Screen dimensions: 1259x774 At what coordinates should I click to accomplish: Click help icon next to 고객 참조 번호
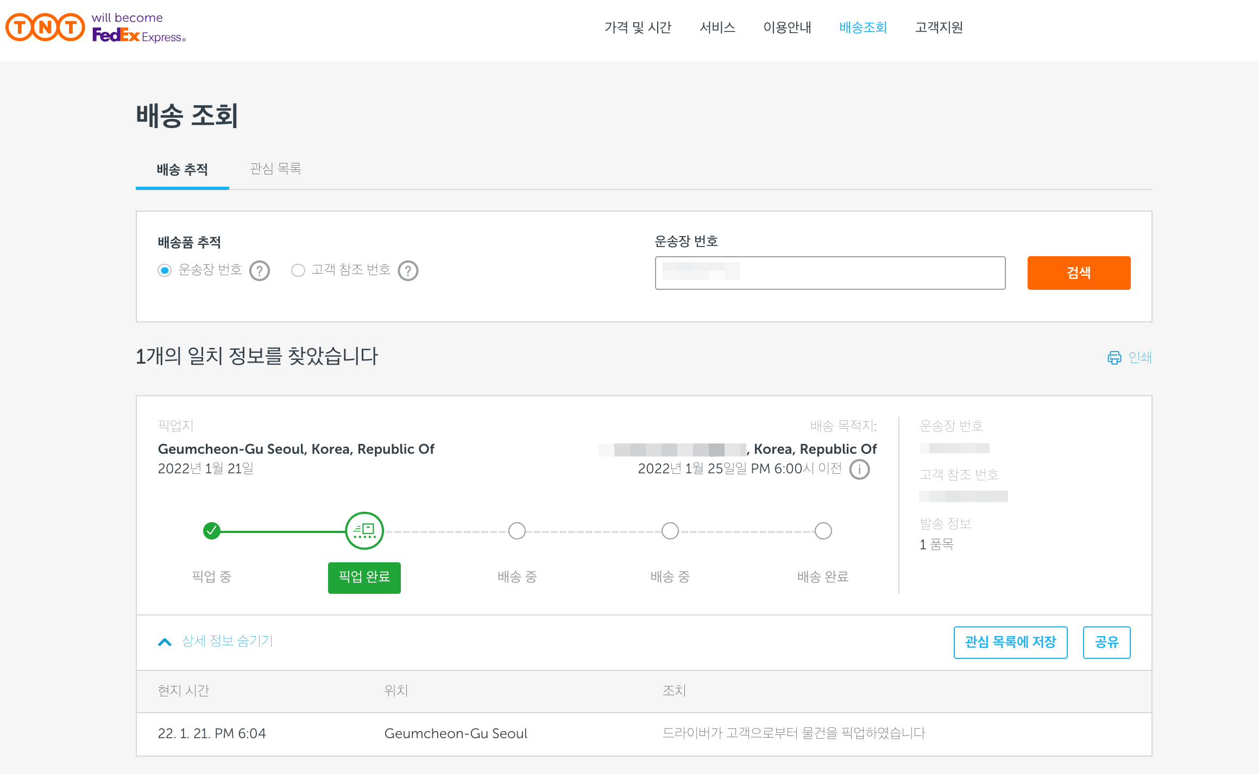click(408, 270)
